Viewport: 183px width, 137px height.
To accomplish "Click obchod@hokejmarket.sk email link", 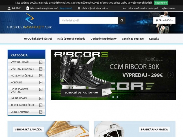I will (95, 8).
